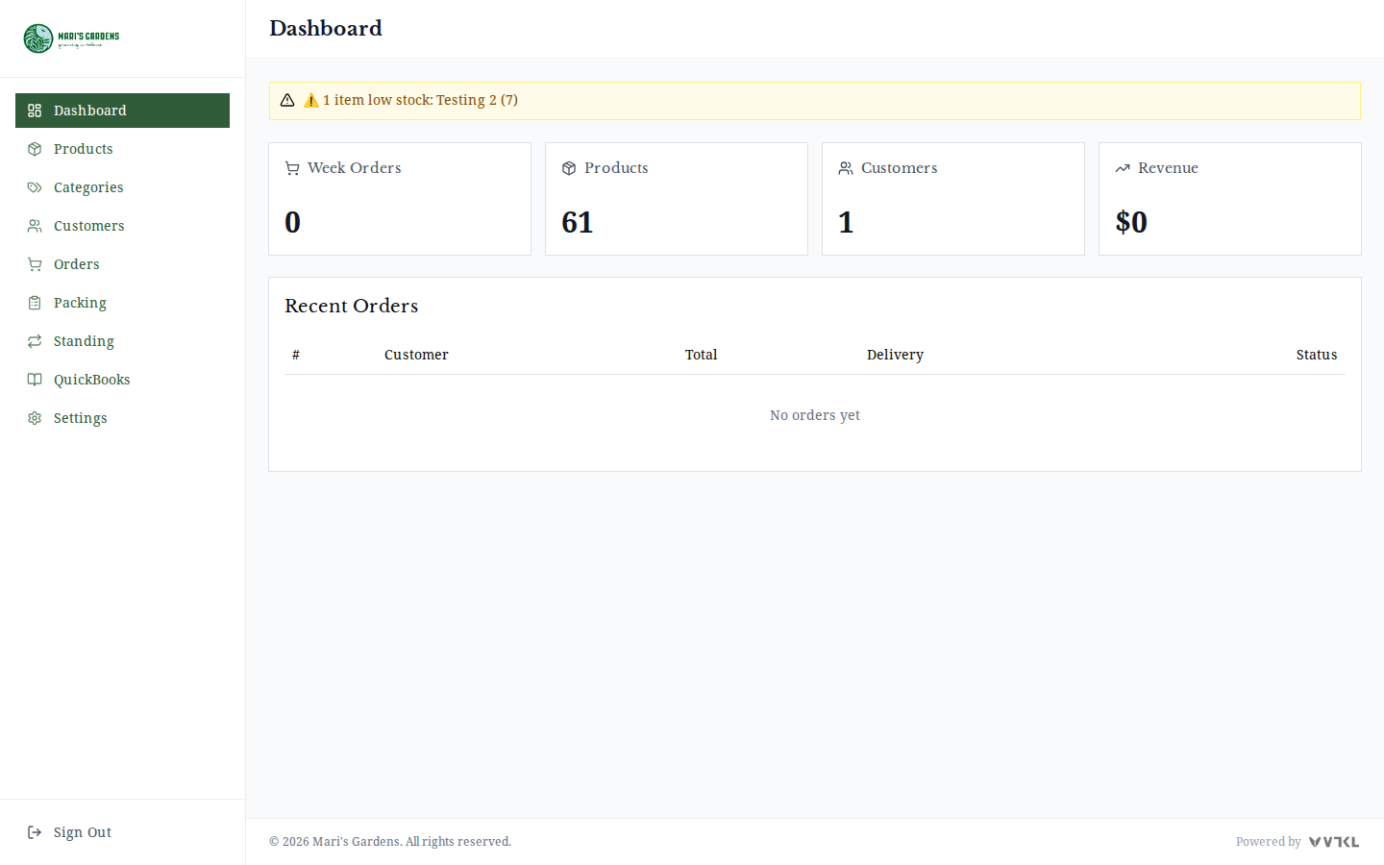Click the Settings gear icon
Image resolution: width=1384 pixels, height=865 pixels.
coord(35,418)
